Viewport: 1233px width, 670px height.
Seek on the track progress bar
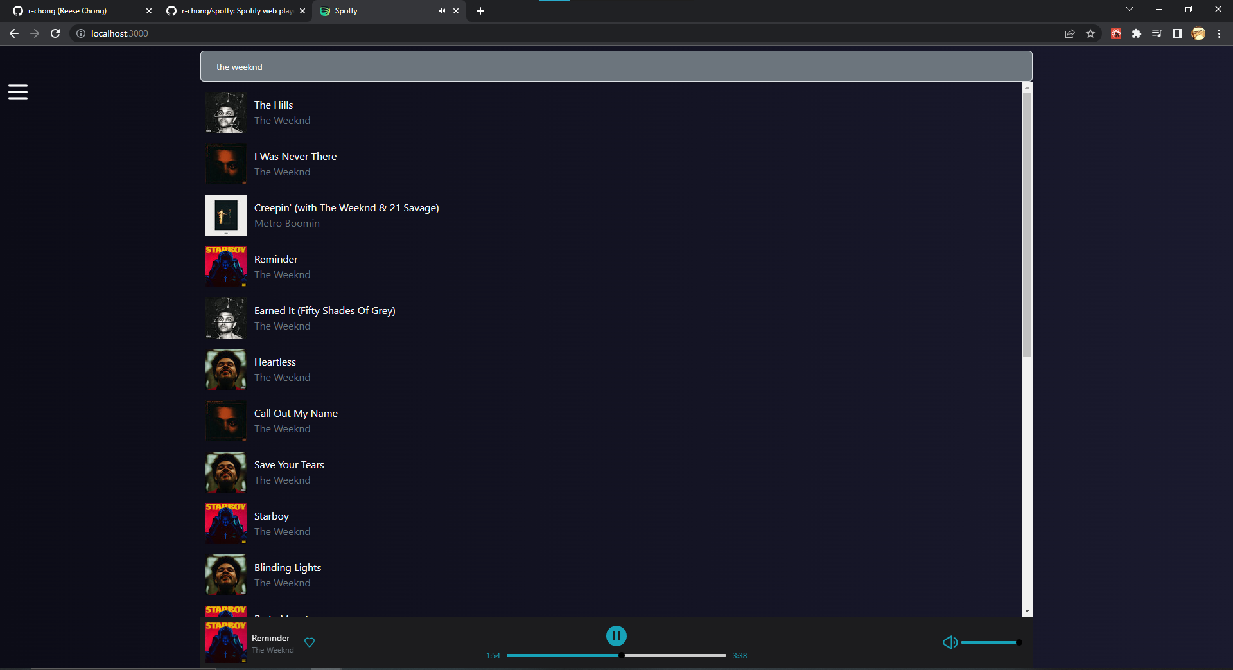[x=616, y=655]
